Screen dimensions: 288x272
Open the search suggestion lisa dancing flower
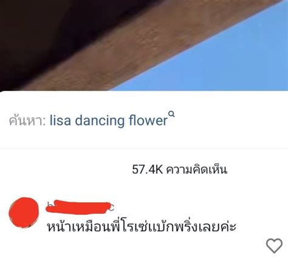point(109,121)
